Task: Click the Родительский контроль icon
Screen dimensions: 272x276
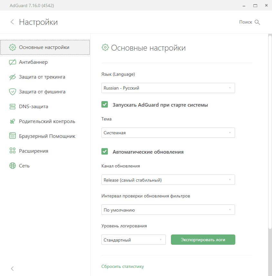Action: [13, 121]
